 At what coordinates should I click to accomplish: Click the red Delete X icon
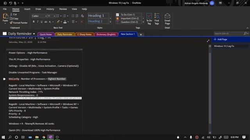tap(82, 22)
